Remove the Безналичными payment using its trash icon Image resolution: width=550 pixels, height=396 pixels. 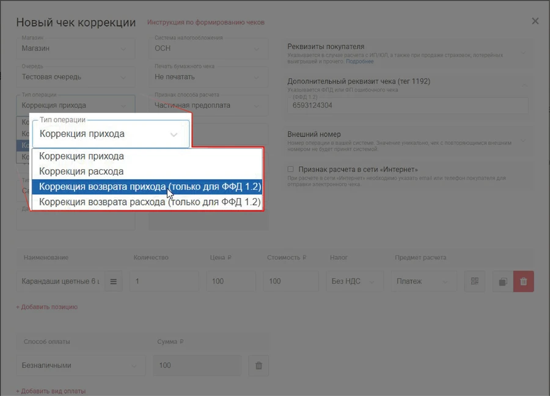click(258, 365)
